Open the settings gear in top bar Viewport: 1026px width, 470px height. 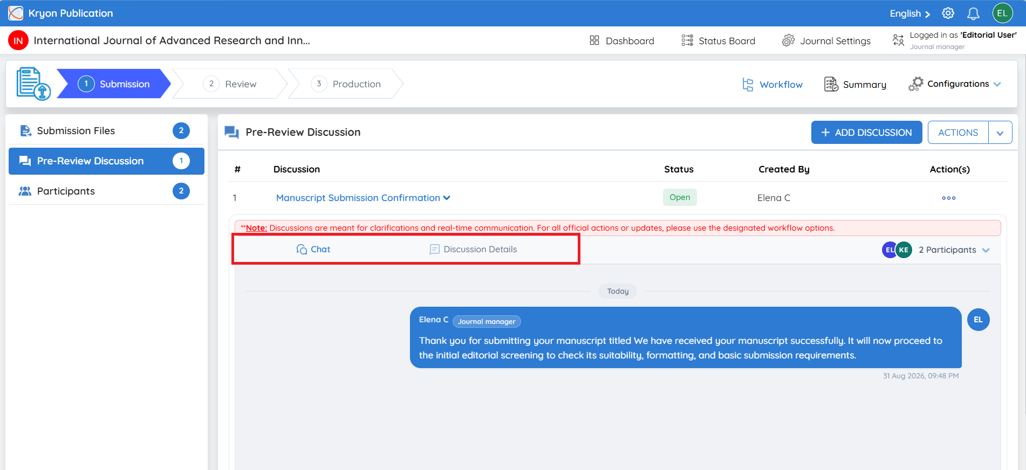coord(948,13)
